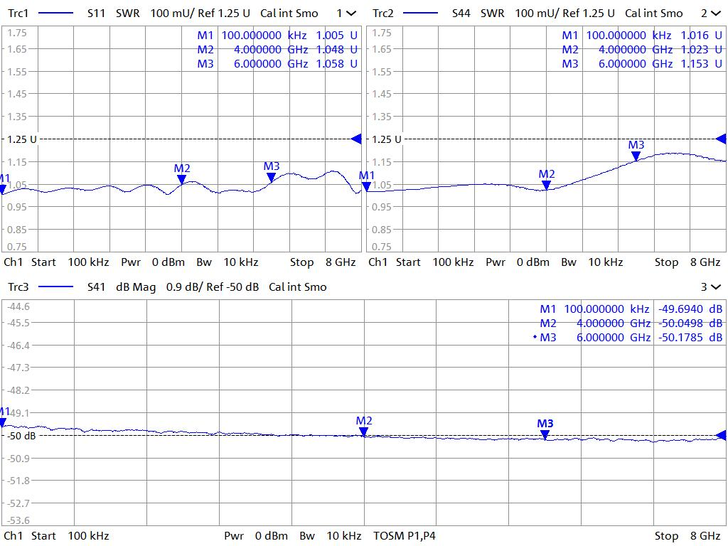The width and height of the screenshot is (728, 546).
Task: Select the Trc3 trace label
Action: [18, 287]
